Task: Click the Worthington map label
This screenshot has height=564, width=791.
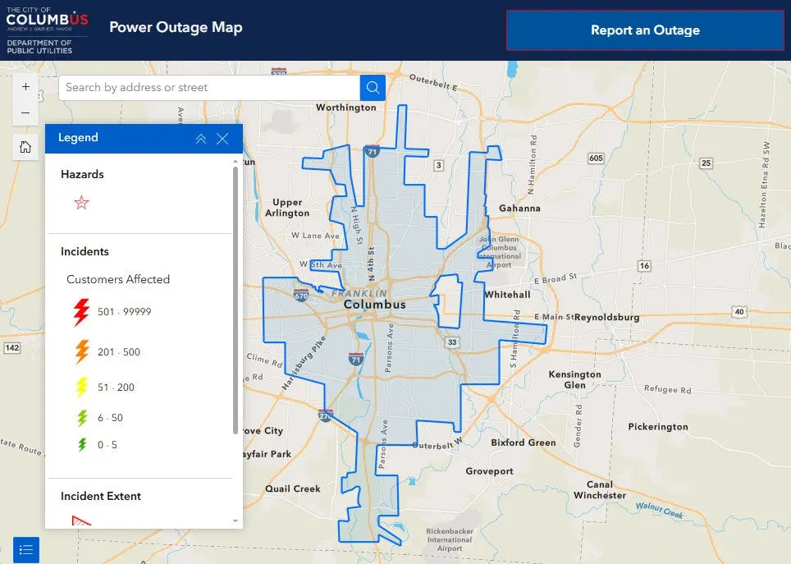Action: tap(346, 107)
